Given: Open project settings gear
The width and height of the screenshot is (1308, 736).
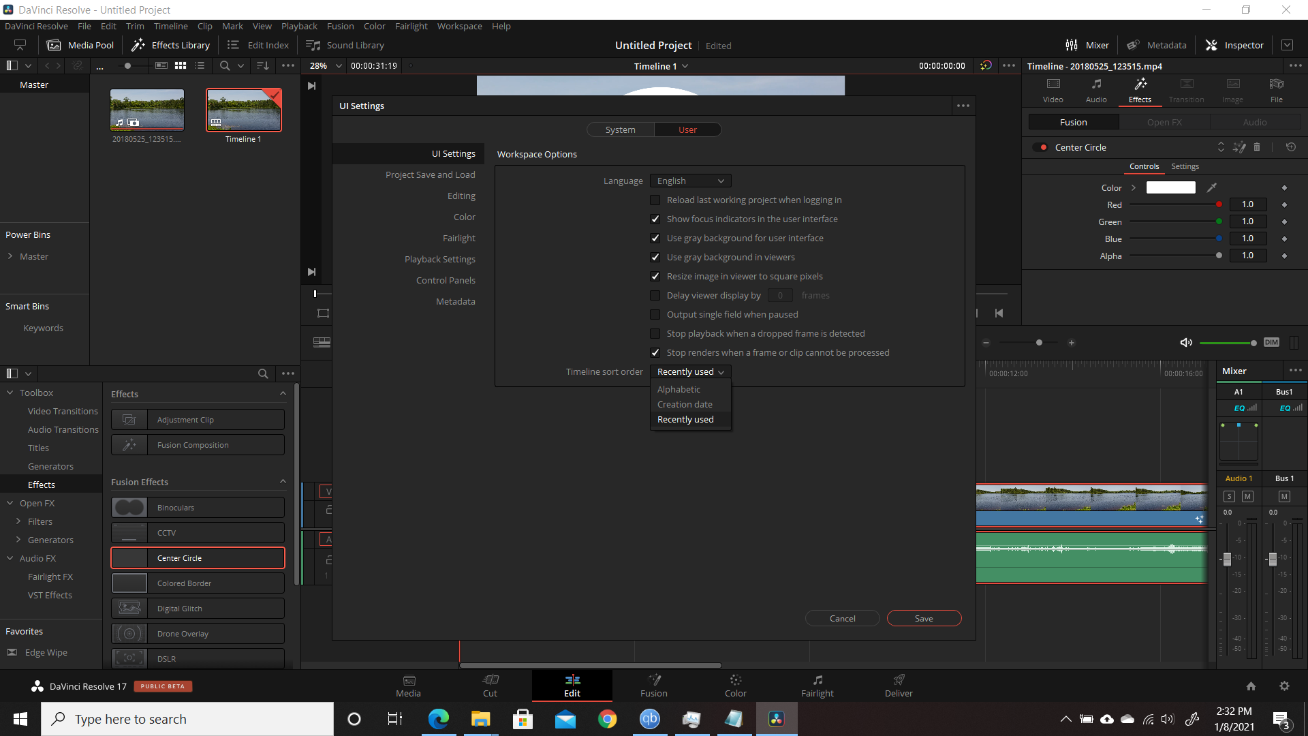Looking at the screenshot, I should [x=1284, y=686].
